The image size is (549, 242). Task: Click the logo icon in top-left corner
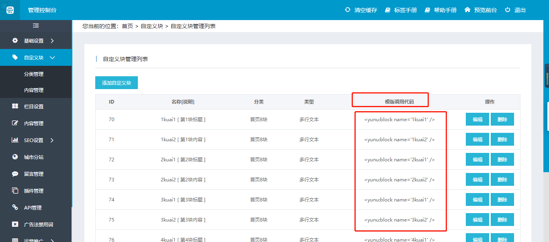(x=10, y=10)
